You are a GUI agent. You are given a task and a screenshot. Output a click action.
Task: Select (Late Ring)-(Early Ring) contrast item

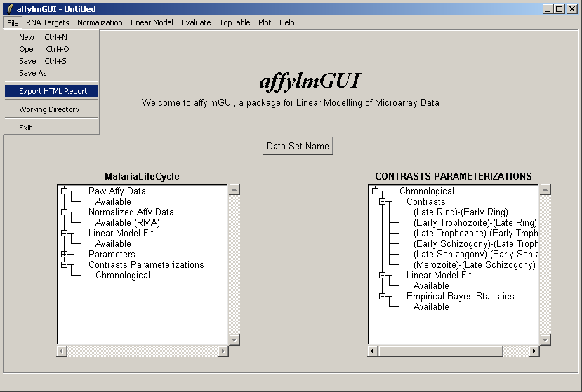(x=460, y=212)
